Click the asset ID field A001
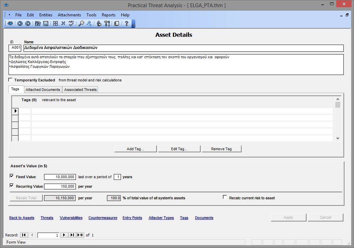354x248 pixels. coord(15,48)
